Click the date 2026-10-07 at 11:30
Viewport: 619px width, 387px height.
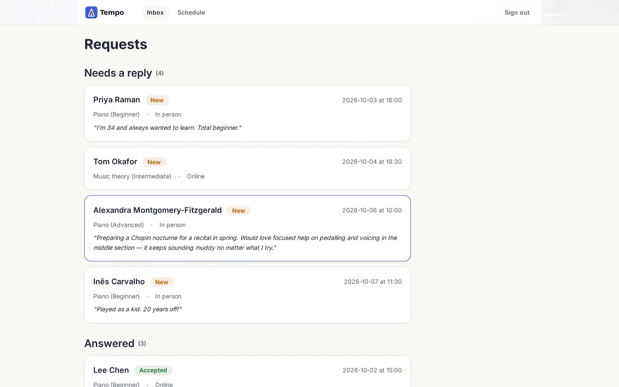tap(373, 282)
